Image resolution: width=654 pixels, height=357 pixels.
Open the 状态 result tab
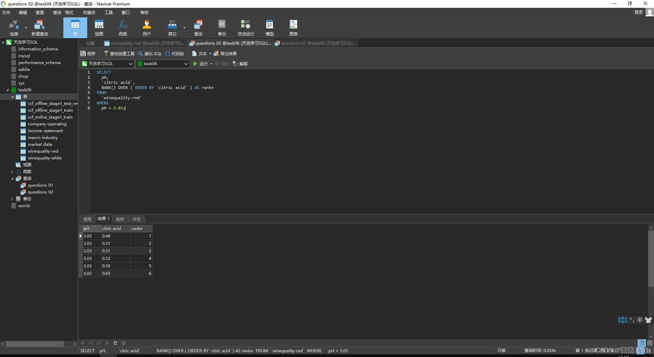pyautogui.click(x=137, y=219)
